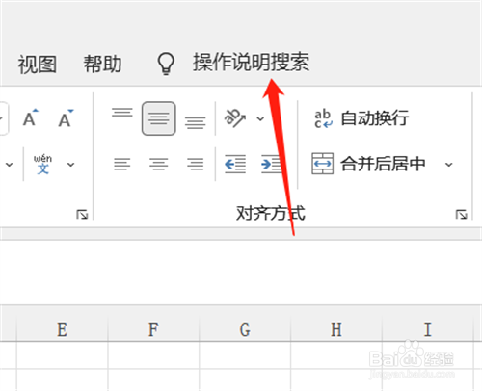Select column H header
The width and height of the screenshot is (482, 391).
pos(336,329)
